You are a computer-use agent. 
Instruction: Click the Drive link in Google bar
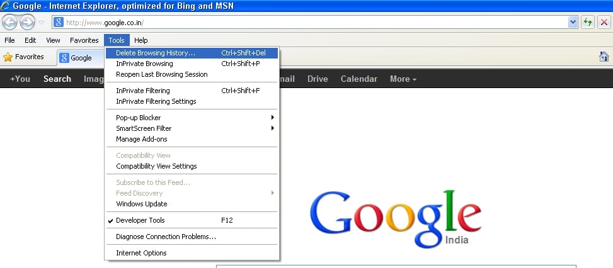click(x=318, y=79)
